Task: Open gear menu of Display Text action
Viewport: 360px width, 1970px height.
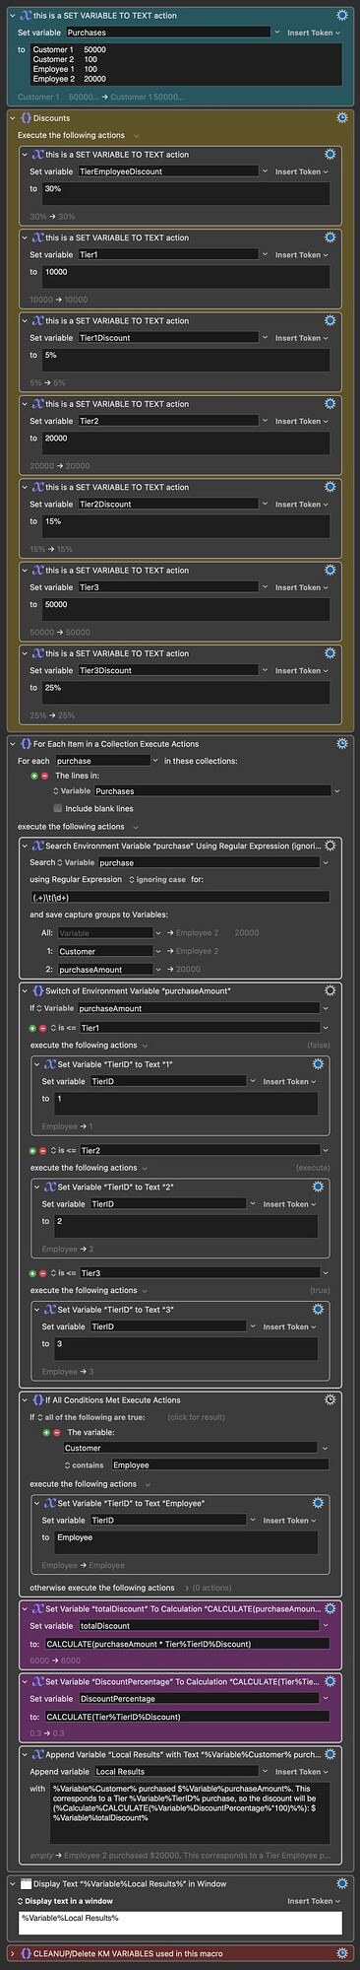Action: 341,1883
